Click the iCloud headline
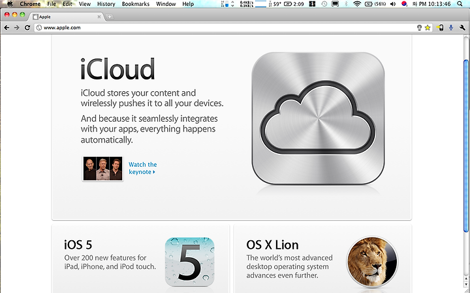 [x=117, y=69]
